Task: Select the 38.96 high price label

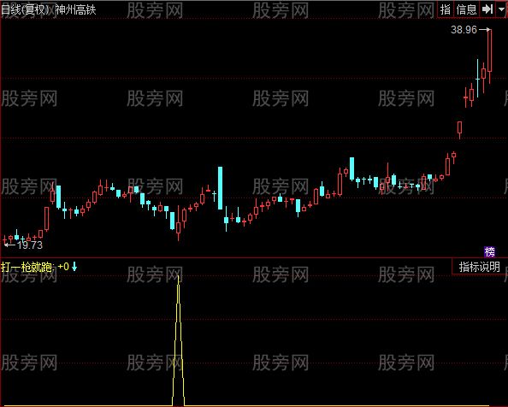Action: point(464,30)
